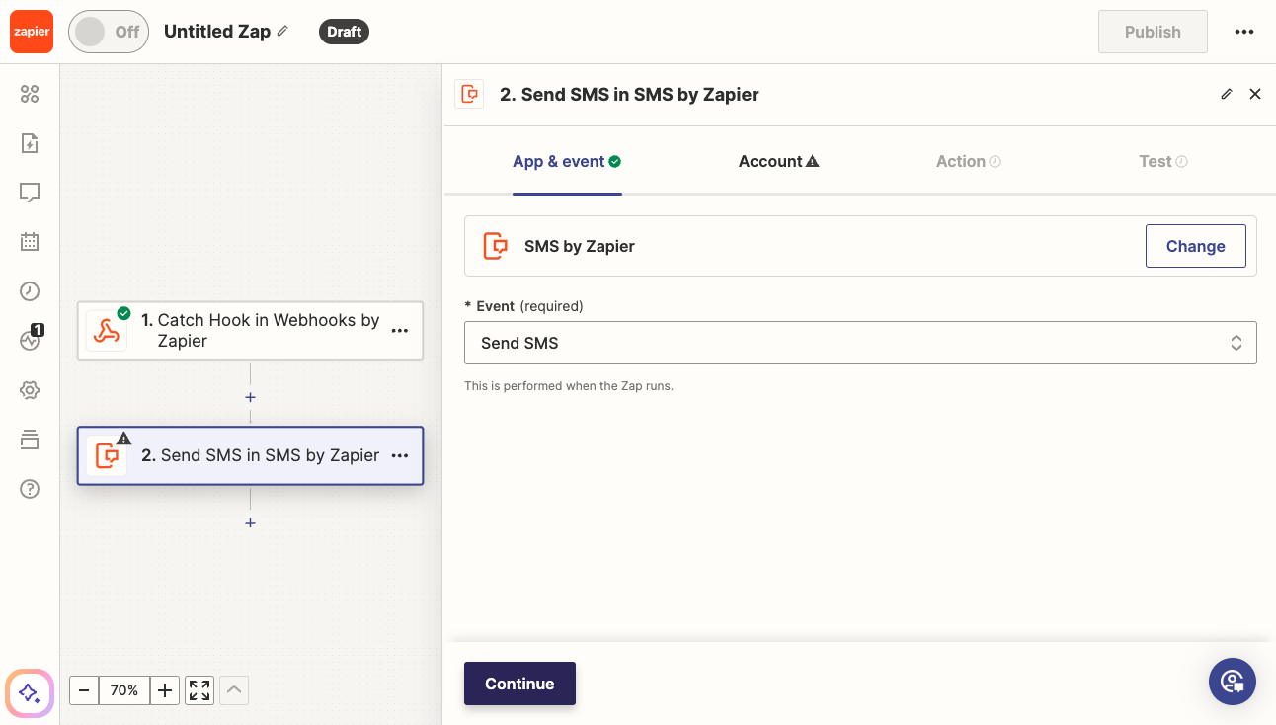
Task: Open Zap history clock icon
Action: coord(30,290)
